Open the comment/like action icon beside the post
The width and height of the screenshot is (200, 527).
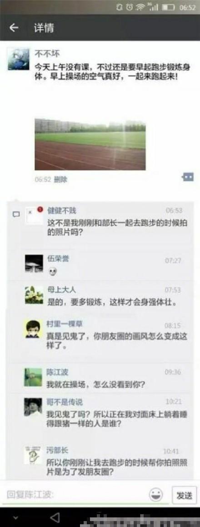[188, 177]
